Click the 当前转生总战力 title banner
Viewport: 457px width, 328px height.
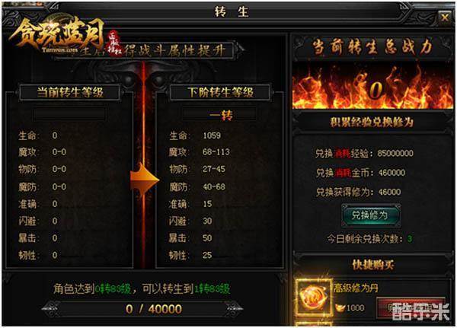(x=372, y=47)
